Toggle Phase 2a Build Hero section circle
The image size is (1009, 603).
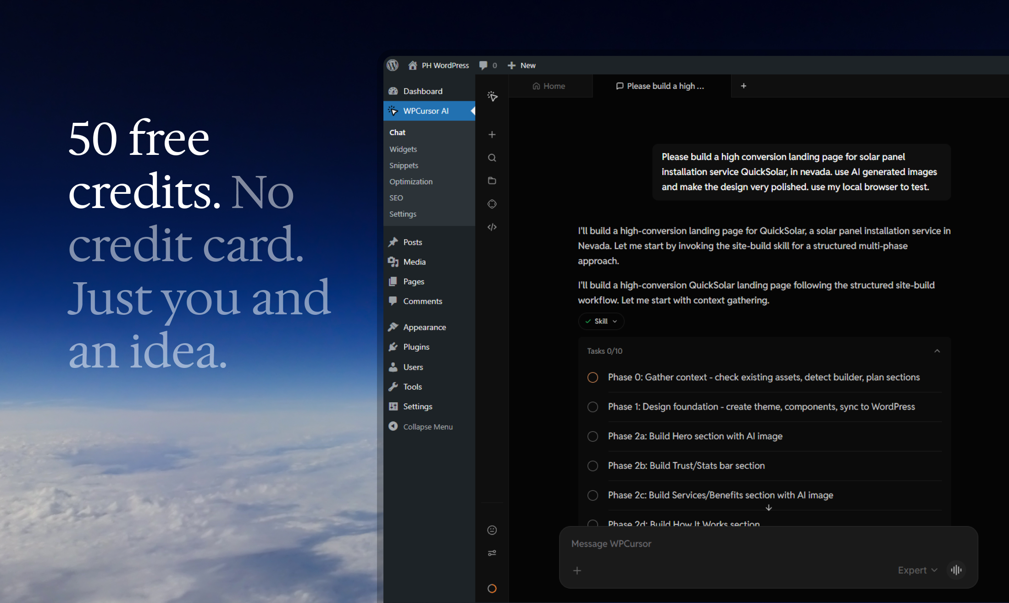pyautogui.click(x=593, y=436)
